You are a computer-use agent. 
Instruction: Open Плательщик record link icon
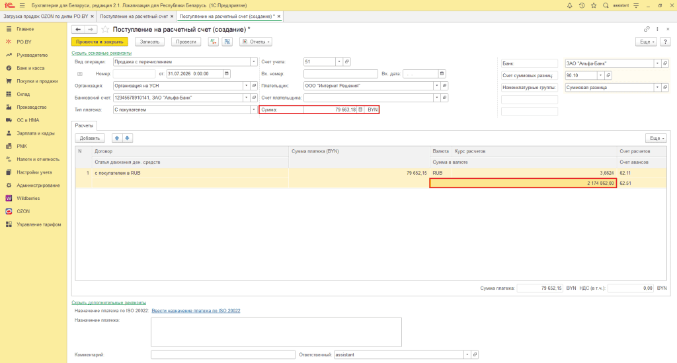444,86
